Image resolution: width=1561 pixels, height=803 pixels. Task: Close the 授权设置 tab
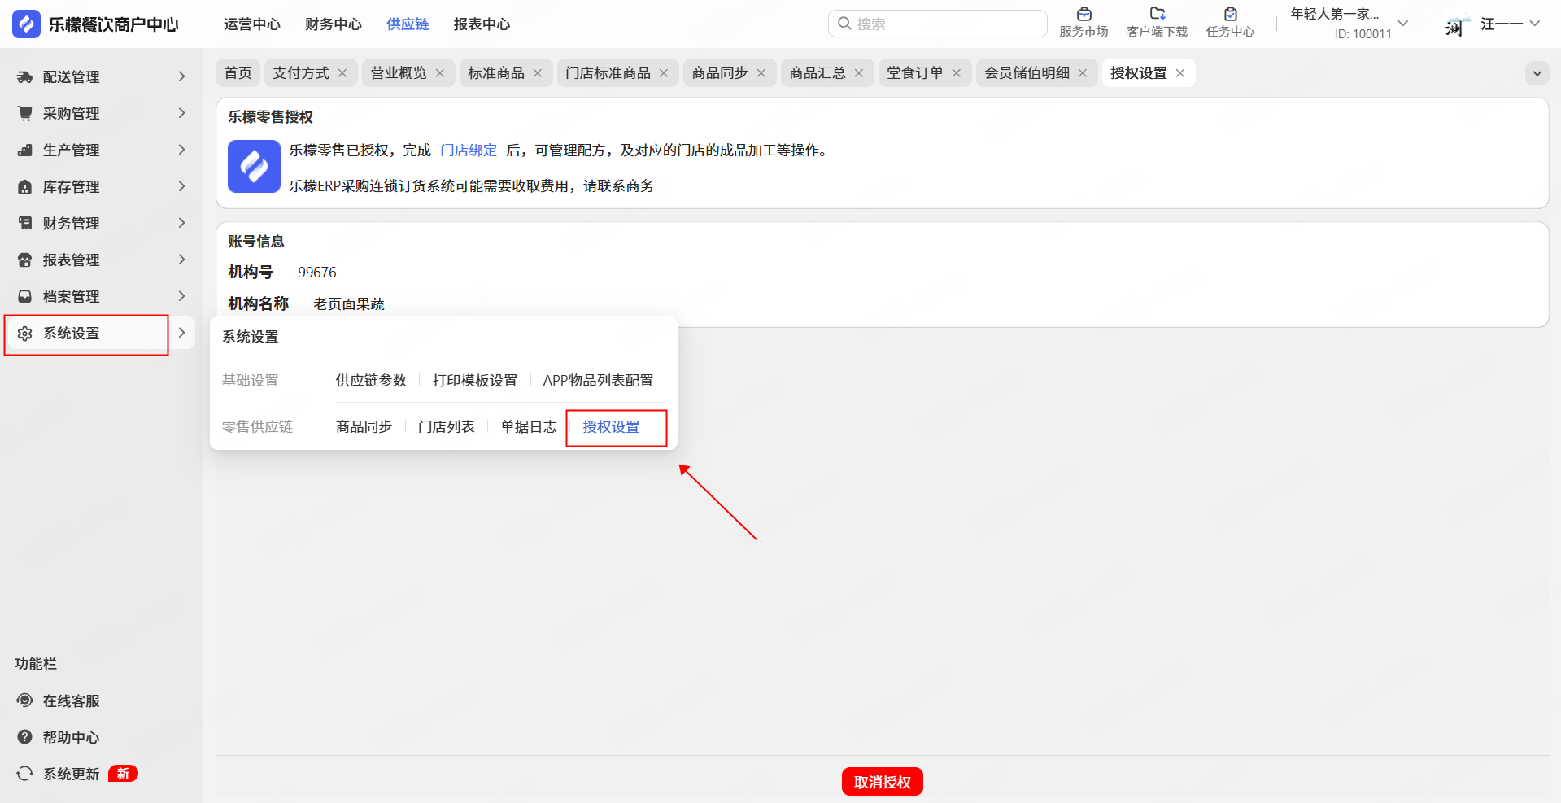click(1180, 73)
